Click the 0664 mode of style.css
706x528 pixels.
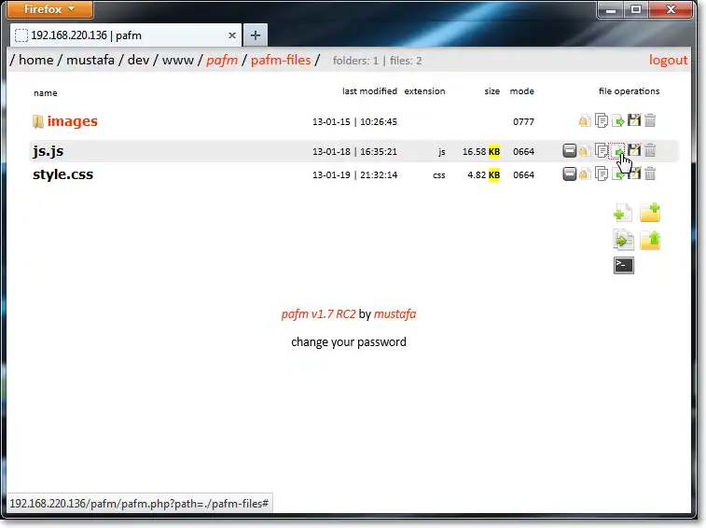coord(523,174)
